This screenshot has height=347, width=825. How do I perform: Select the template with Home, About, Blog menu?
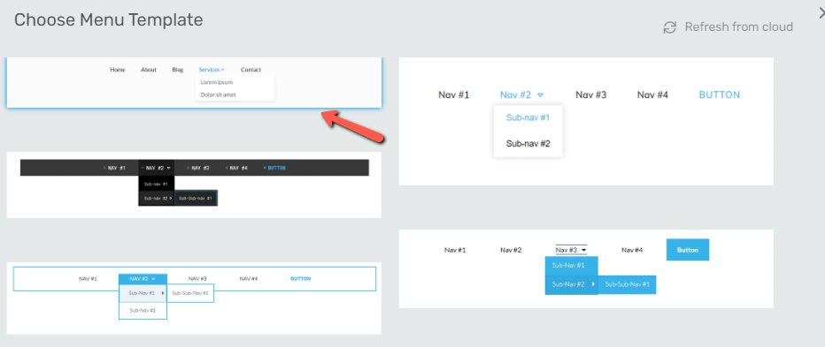pos(194,82)
